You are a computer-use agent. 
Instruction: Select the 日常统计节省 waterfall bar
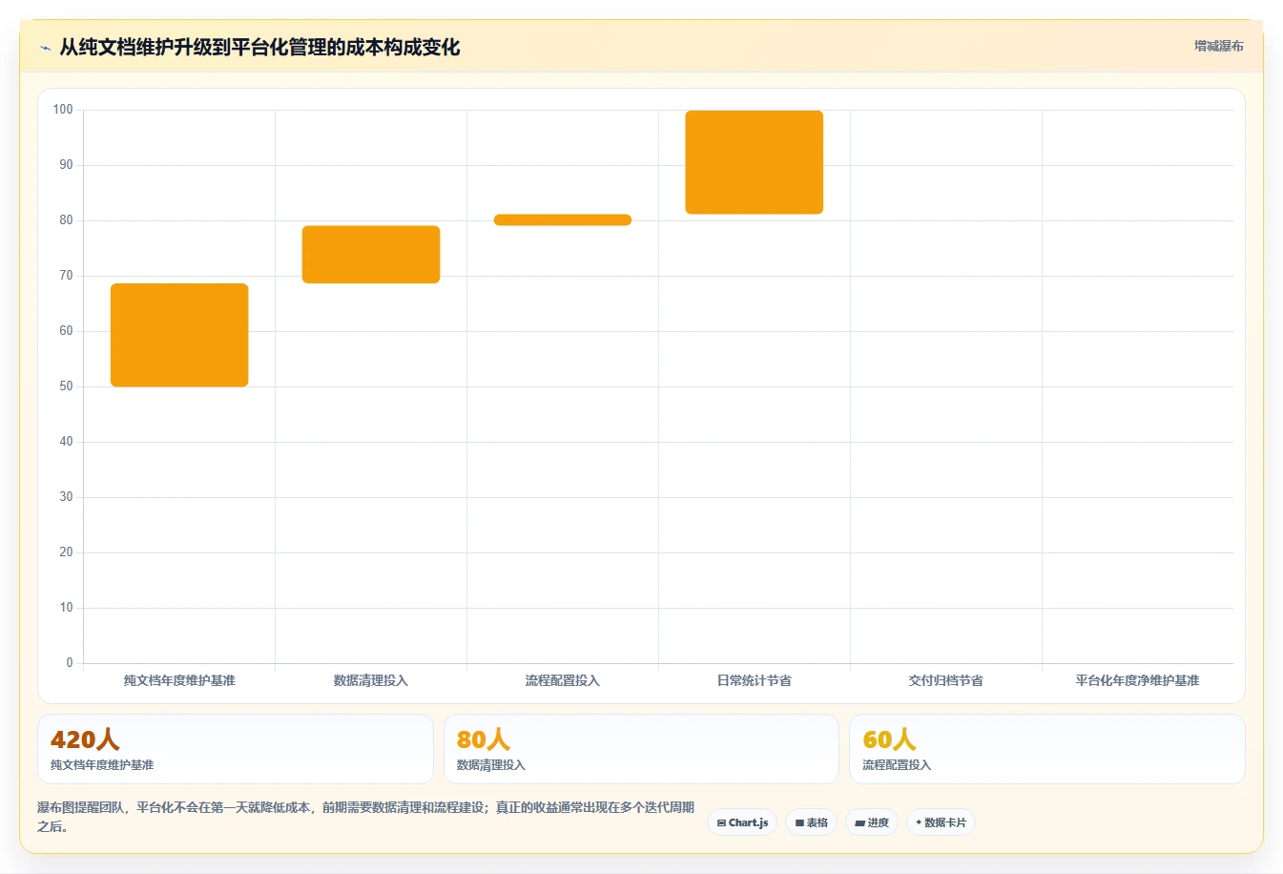click(755, 162)
